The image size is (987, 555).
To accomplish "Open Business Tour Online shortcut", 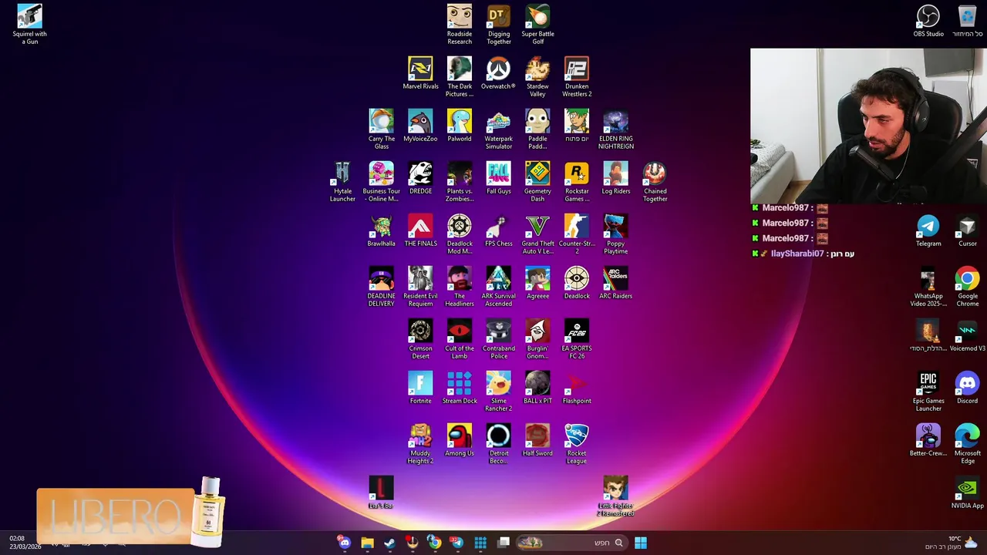I will tap(382, 181).
